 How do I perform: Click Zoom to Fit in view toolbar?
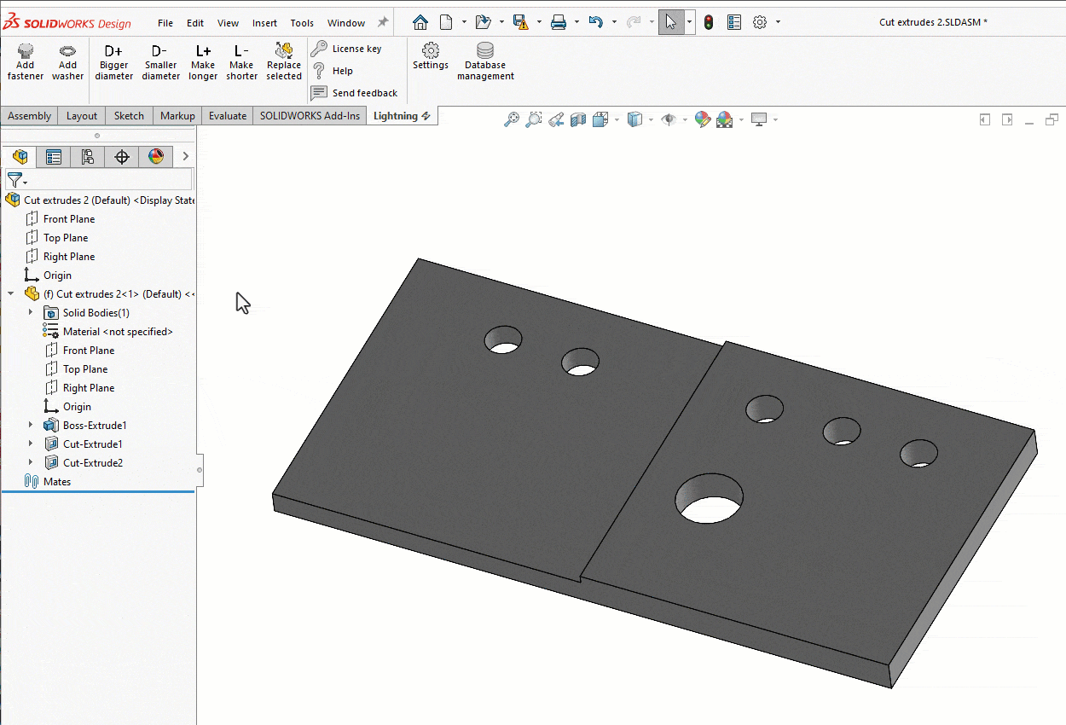(512, 119)
